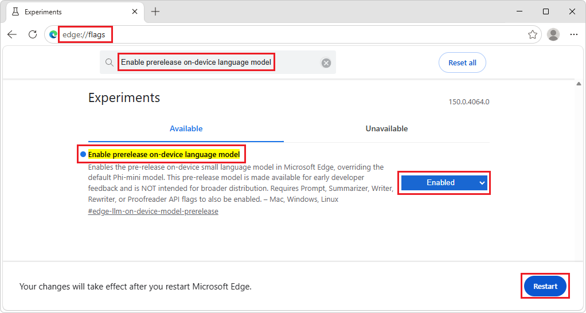Close the Edge window
This screenshot has height=313, width=586.
click(x=572, y=11)
